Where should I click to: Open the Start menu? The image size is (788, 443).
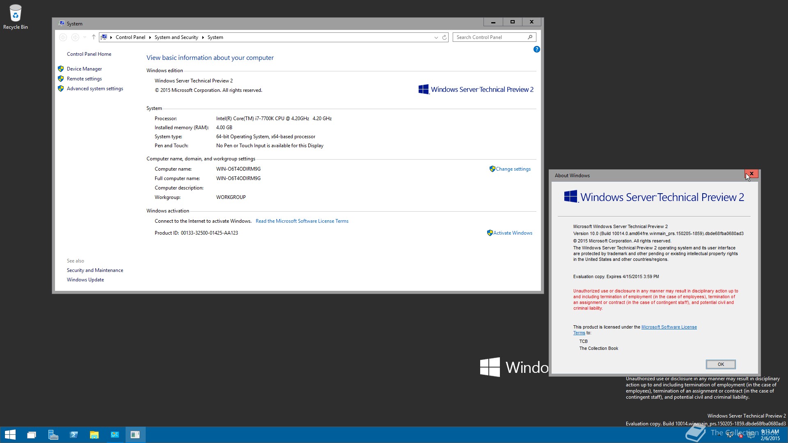[x=10, y=435]
